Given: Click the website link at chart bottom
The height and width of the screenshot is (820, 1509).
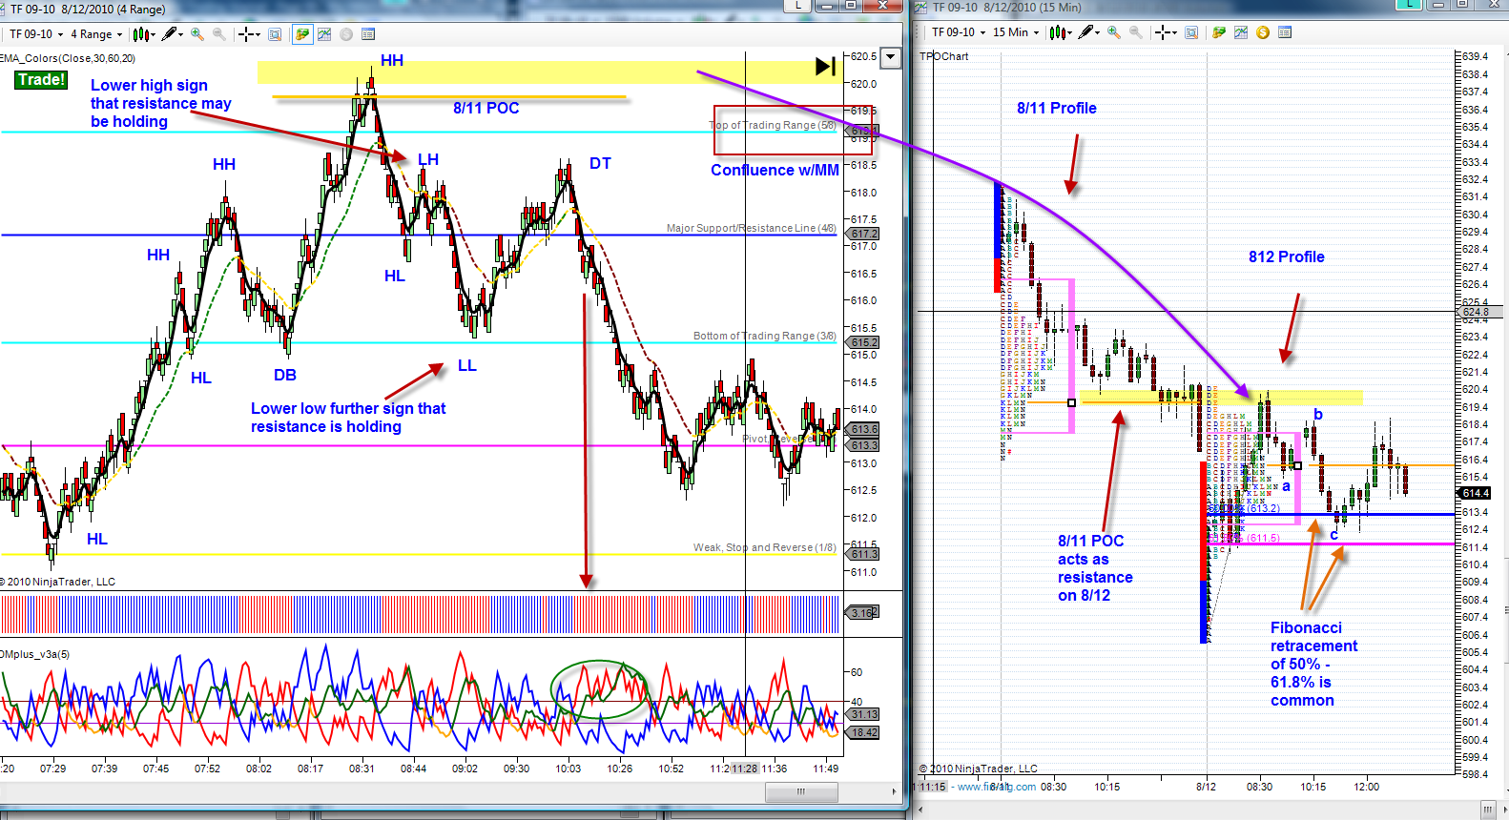Looking at the screenshot, I should 997,787.
